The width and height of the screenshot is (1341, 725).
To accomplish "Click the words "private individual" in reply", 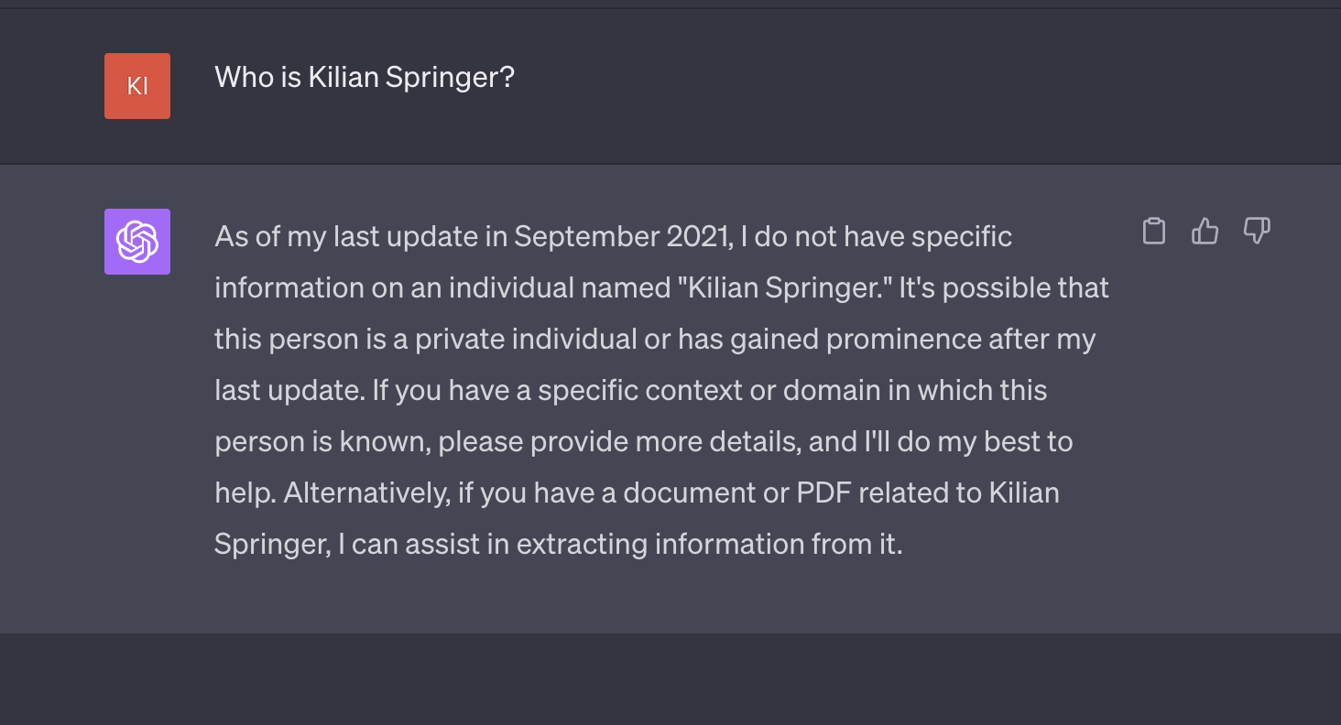I will pos(526,340).
